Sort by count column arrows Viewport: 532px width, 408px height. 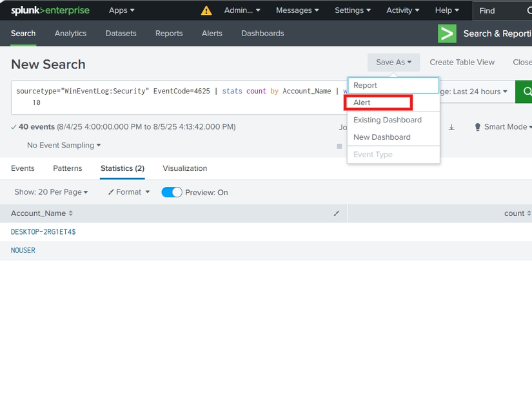(x=529, y=213)
